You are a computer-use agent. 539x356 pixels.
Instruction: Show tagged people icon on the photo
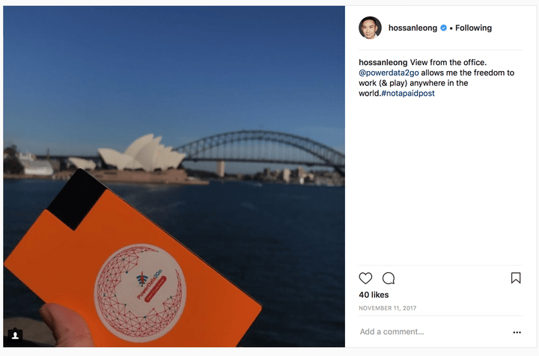pos(15,335)
